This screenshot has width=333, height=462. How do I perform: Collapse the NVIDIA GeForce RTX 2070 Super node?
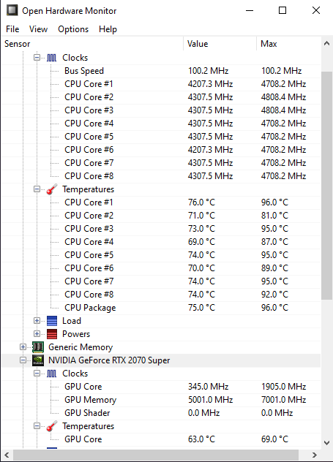23,360
